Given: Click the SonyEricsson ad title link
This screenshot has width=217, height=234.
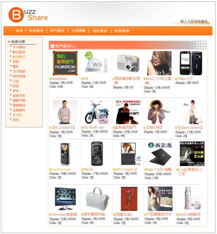Looking at the screenshot, I should pos(61,169).
